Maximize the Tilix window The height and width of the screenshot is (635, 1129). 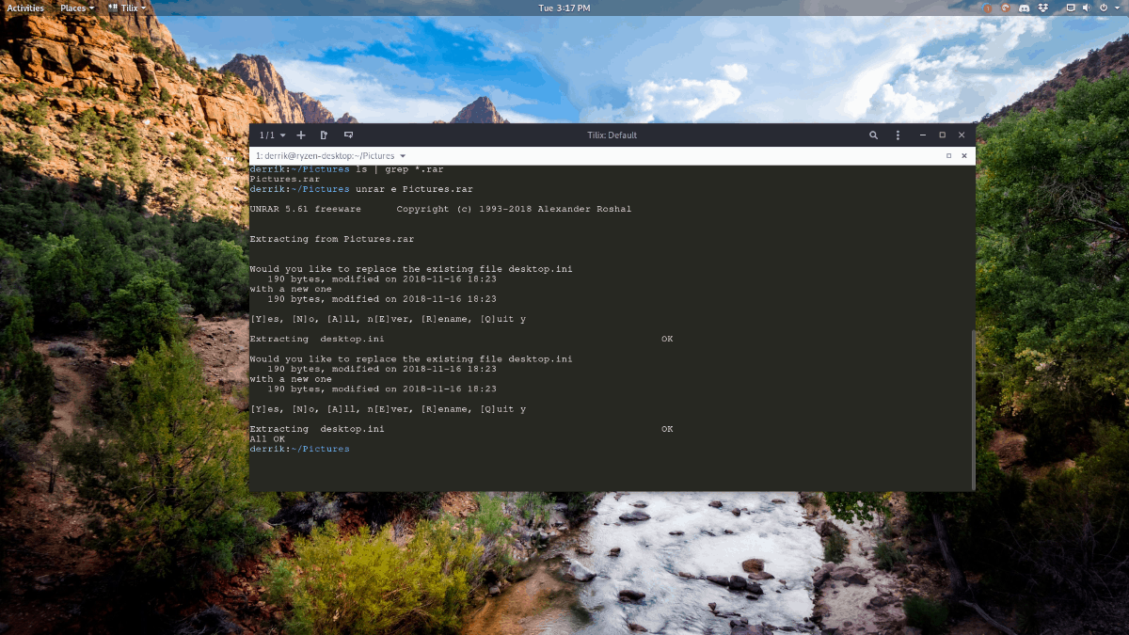(x=942, y=135)
